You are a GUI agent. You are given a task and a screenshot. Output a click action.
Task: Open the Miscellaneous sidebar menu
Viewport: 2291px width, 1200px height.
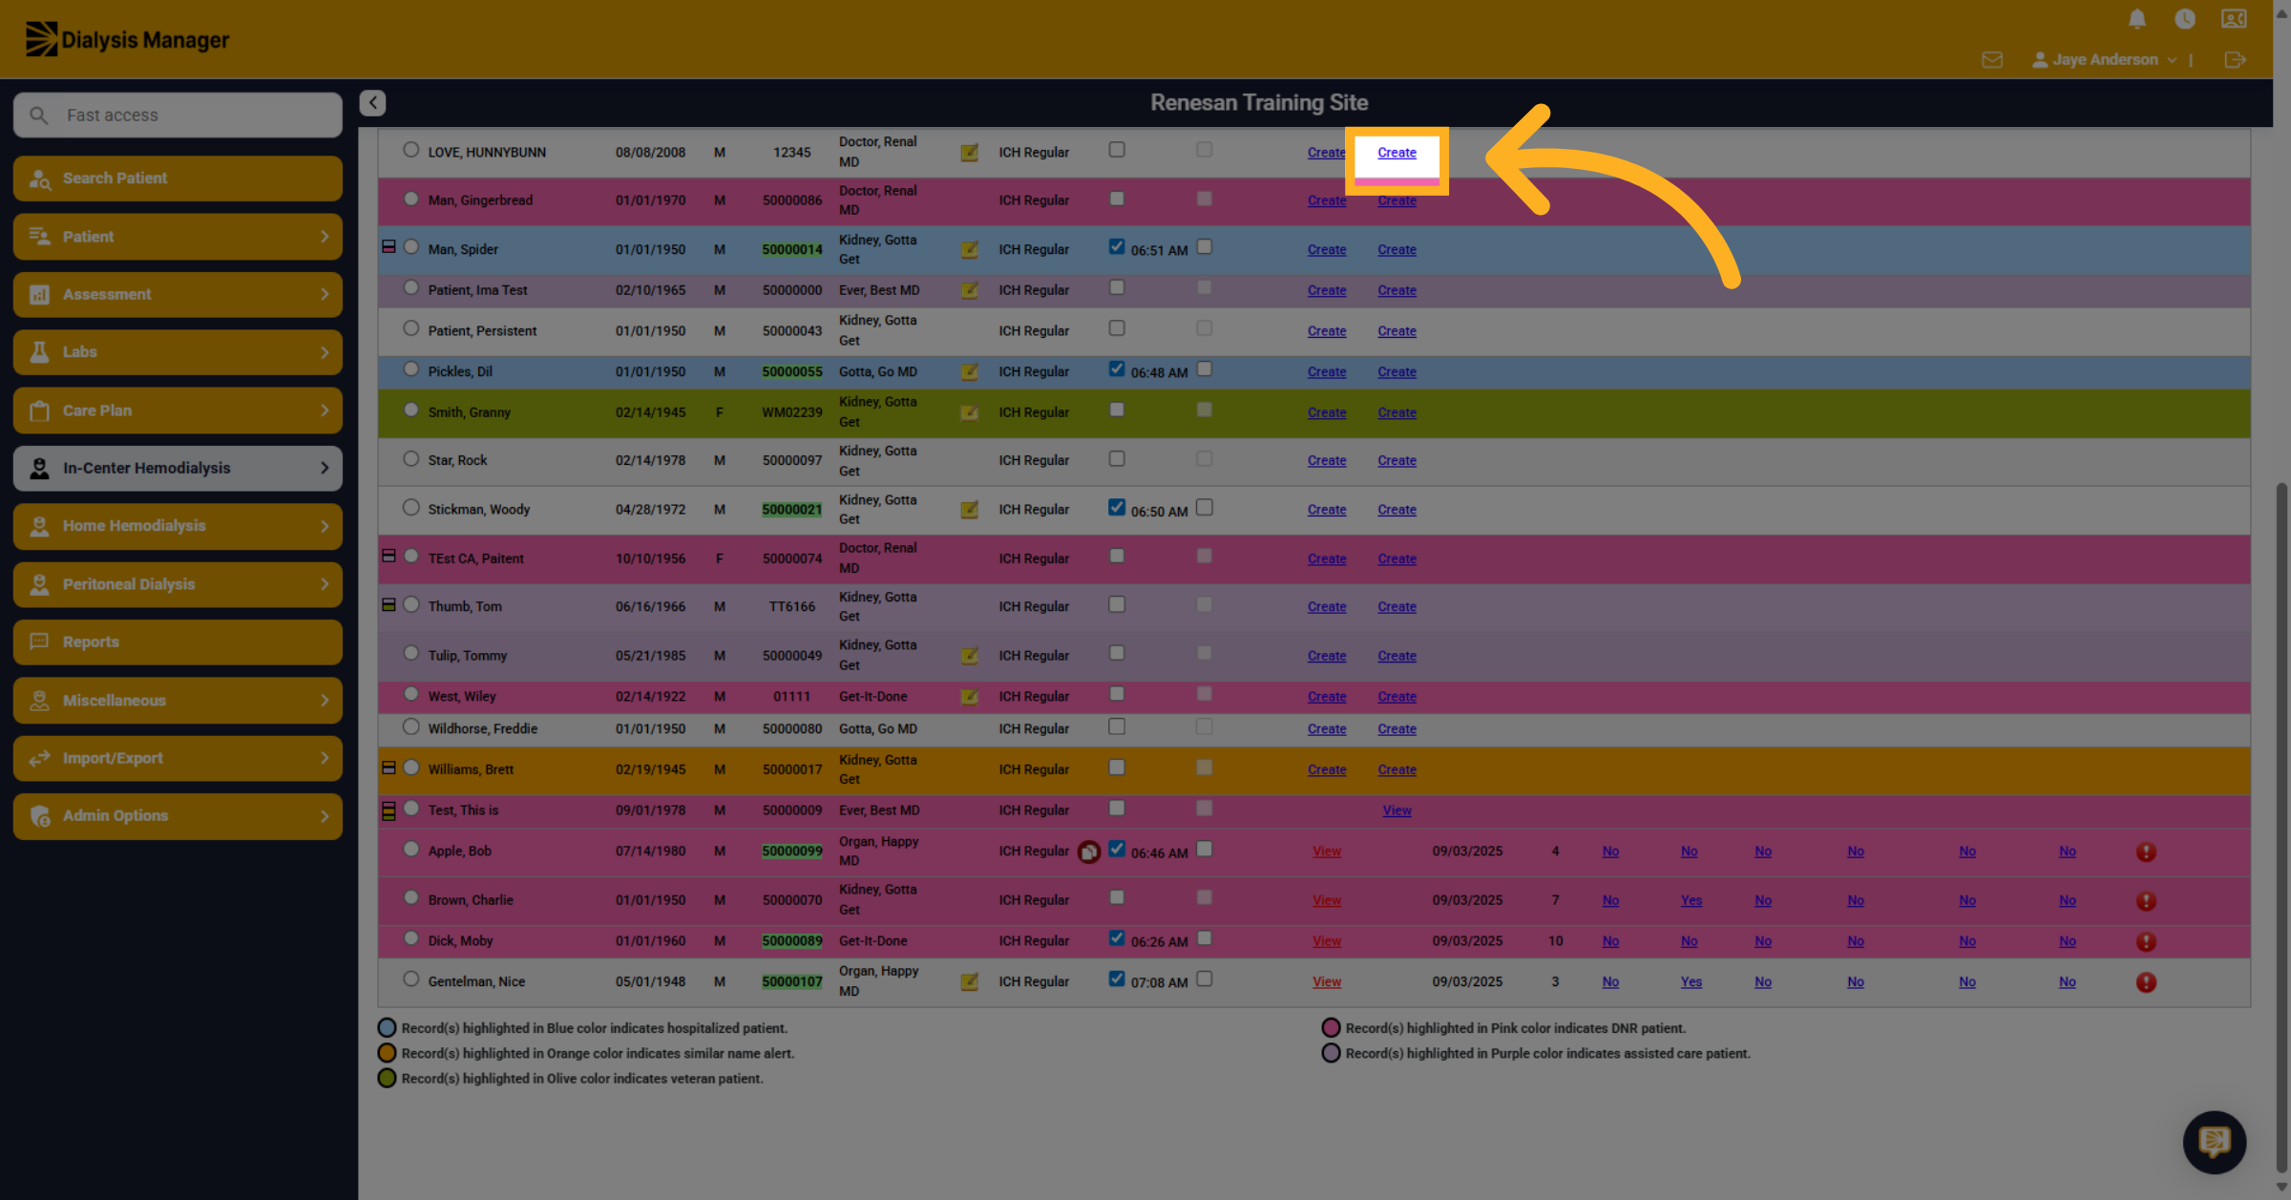tap(178, 701)
